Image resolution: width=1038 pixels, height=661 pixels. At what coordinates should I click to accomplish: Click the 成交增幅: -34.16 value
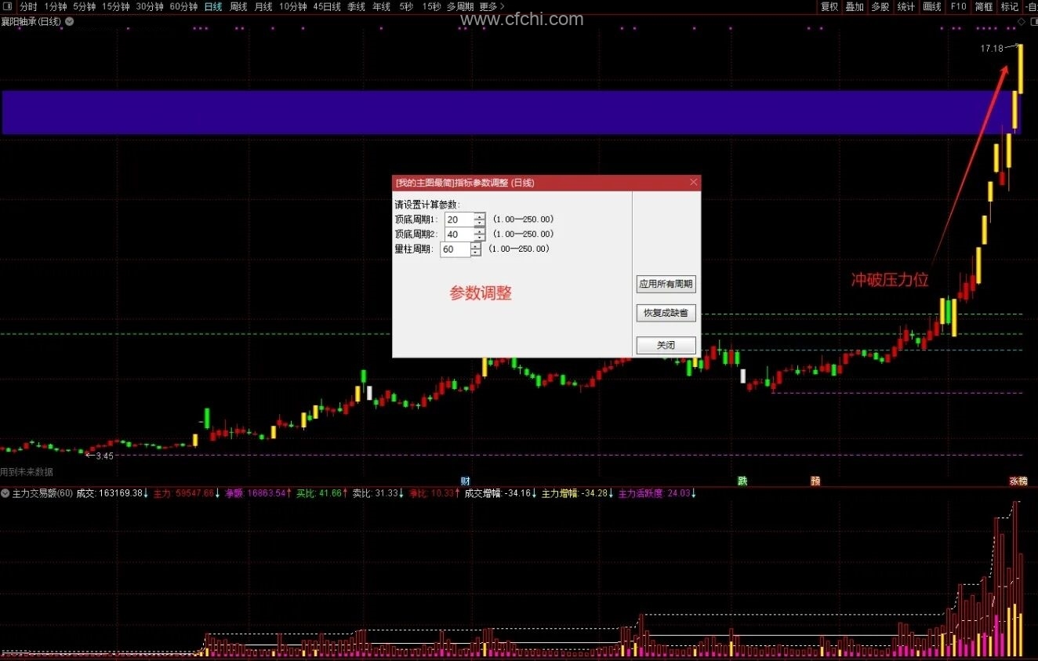[501, 493]
